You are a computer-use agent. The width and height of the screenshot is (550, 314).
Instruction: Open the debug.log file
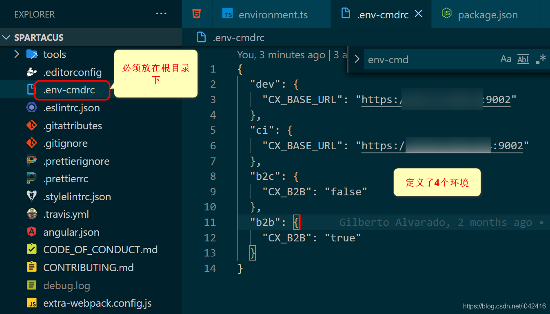point(67,286)
